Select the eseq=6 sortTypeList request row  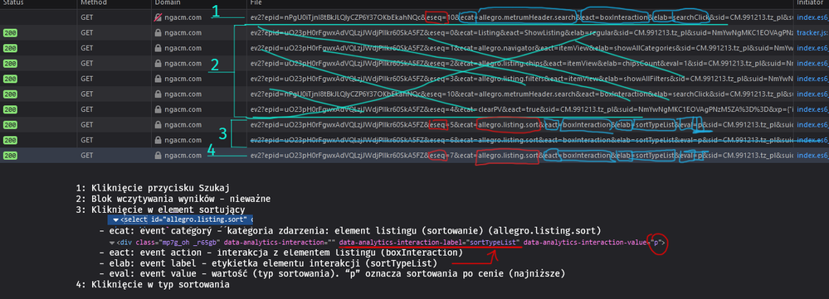pyautogui.click(x=415, y=140)
